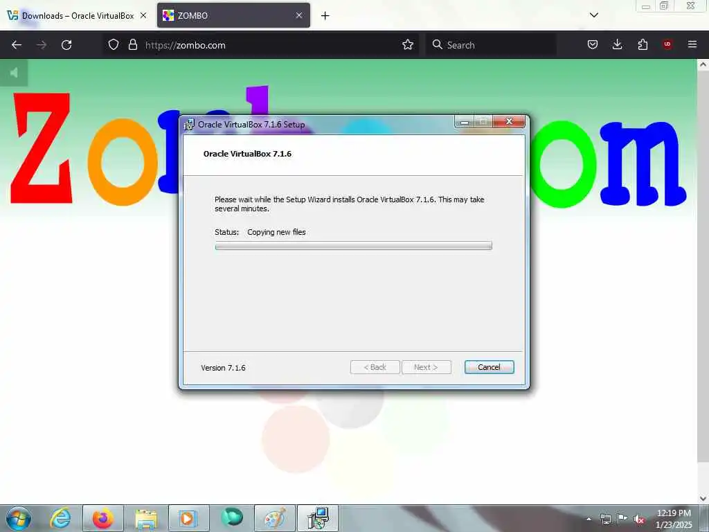Open the taskbar clock and date
The height and width of the screenshot is (532, 709).
coord(674,519)
